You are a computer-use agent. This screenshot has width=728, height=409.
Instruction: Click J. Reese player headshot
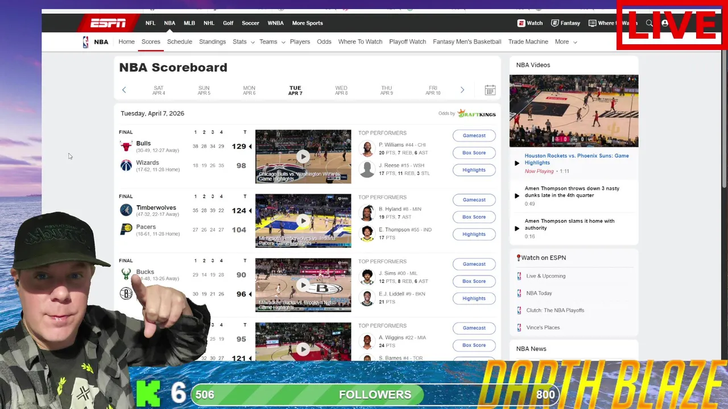[367, 169]
